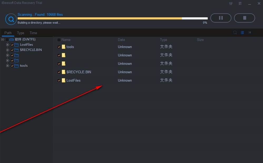Click the $RECYCLE.BIN folder icon in the tree
The height and width of the screenshot is (163, 263).
[x=16, y=50]
